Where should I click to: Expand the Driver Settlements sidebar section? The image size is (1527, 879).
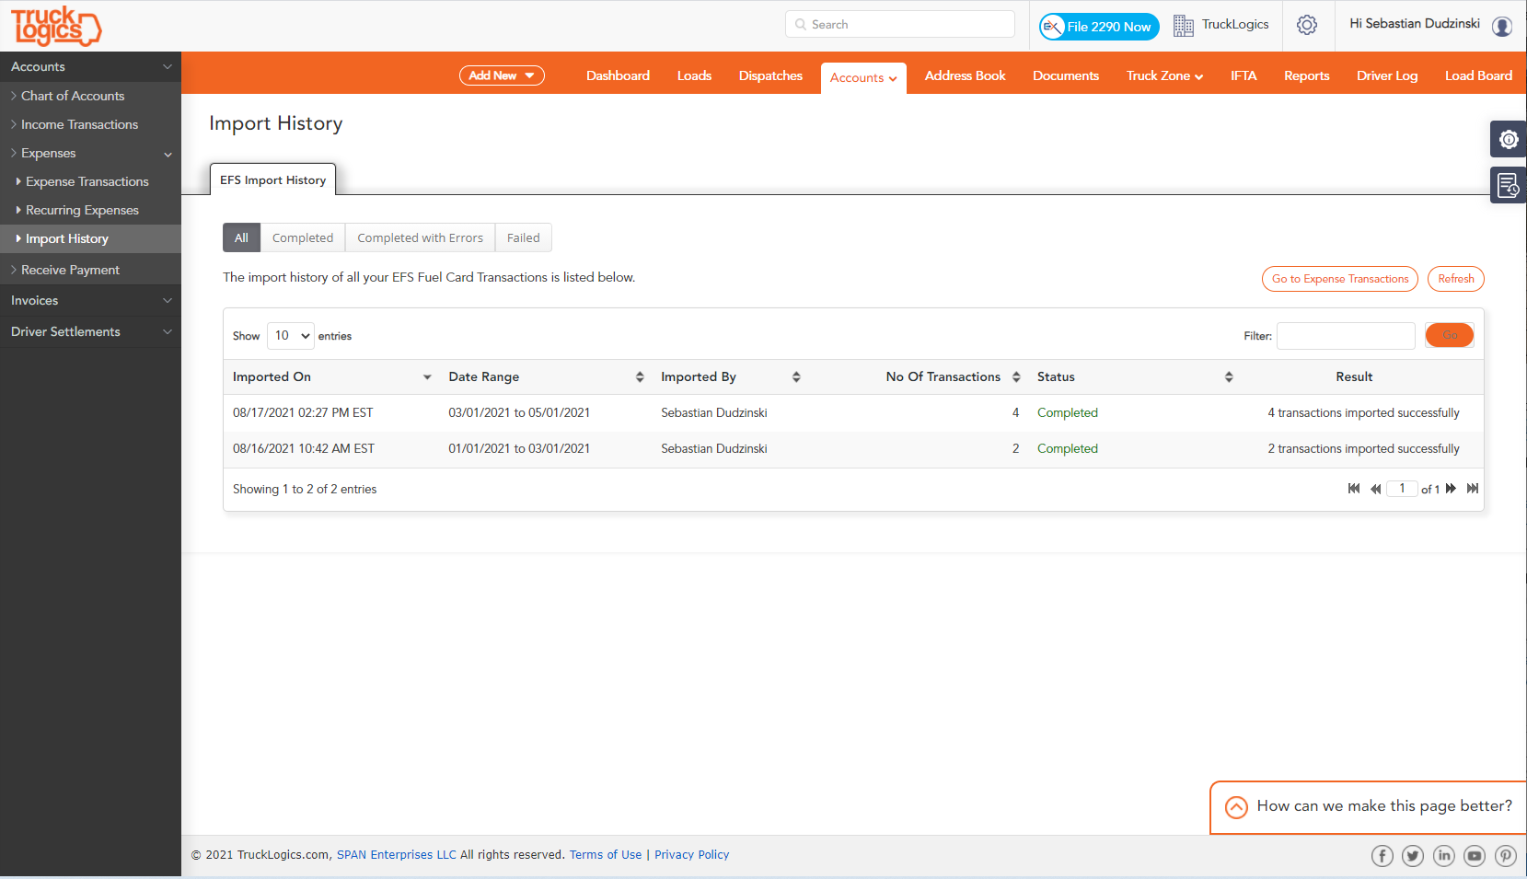point(90,331)
